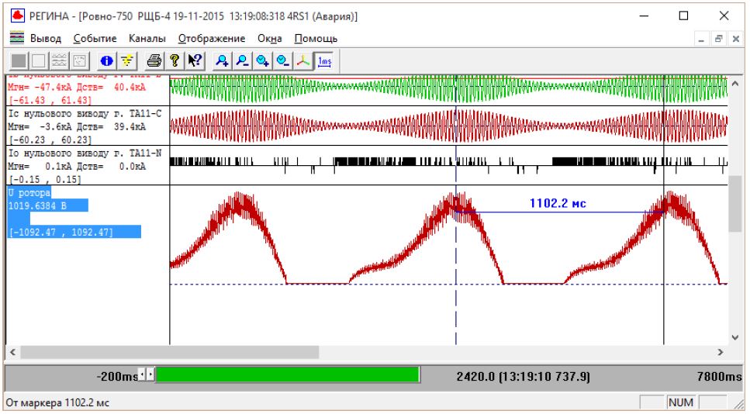Screen dimensions: 750x414
Task: Maximize the main РЕГИНА window
Action: pos(683,16)
